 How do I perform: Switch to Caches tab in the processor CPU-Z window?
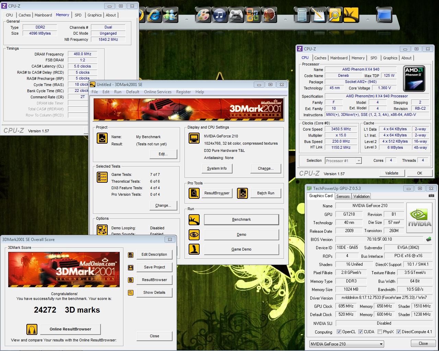click(320, 58)
